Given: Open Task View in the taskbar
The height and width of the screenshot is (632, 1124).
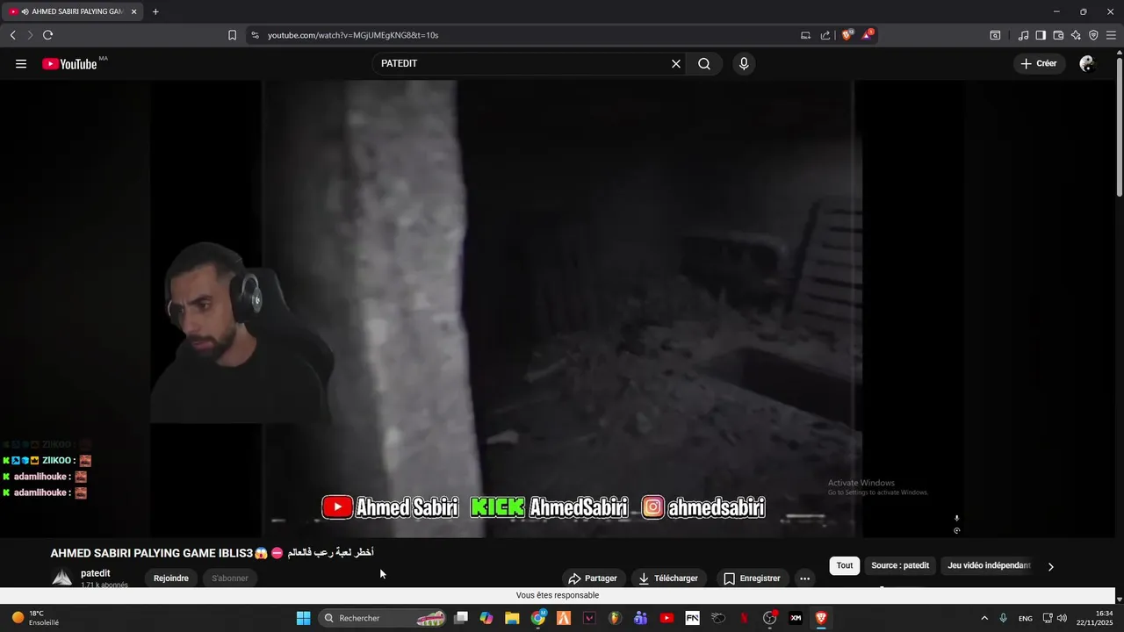Looking at the screenshot, I should click(x=461, y=618).
